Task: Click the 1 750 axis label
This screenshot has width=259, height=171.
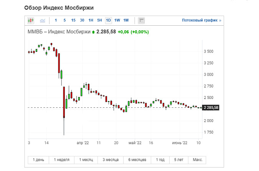Action: click(208, 132)
